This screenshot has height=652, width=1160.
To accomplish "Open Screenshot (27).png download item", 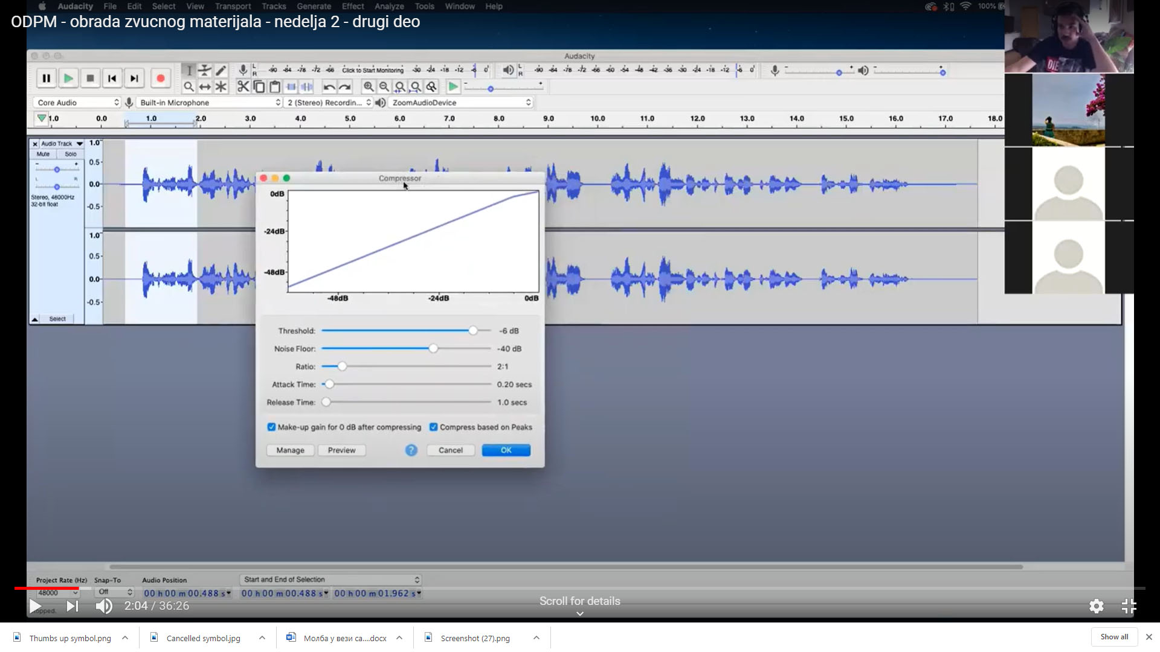I will coord(475,638).
